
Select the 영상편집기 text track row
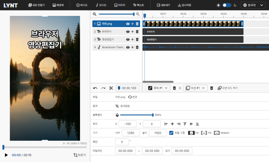click(116, 39)
